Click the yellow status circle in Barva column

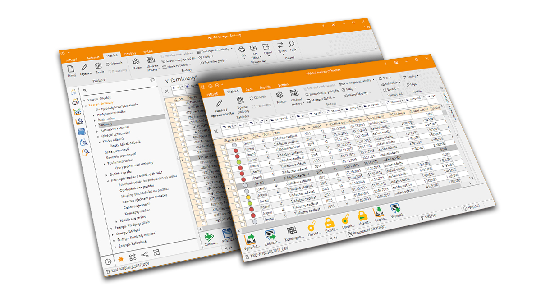pos(248,198)
